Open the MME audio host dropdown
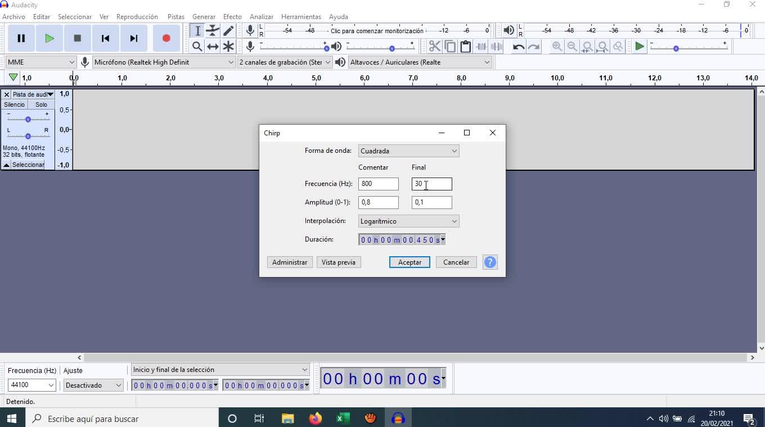Image resolution: width=765 pixels, height=427 pixels. tap(40, 62)
